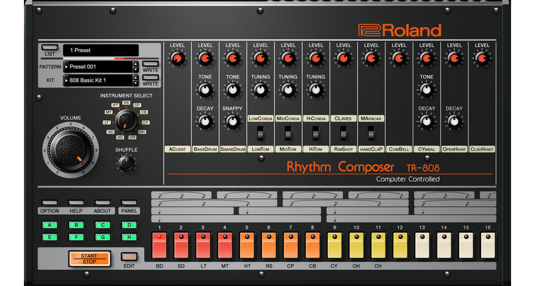This screenshot has width=535, height=286.
Task: Click the Shuffle knob
Action: coord(126,163)
